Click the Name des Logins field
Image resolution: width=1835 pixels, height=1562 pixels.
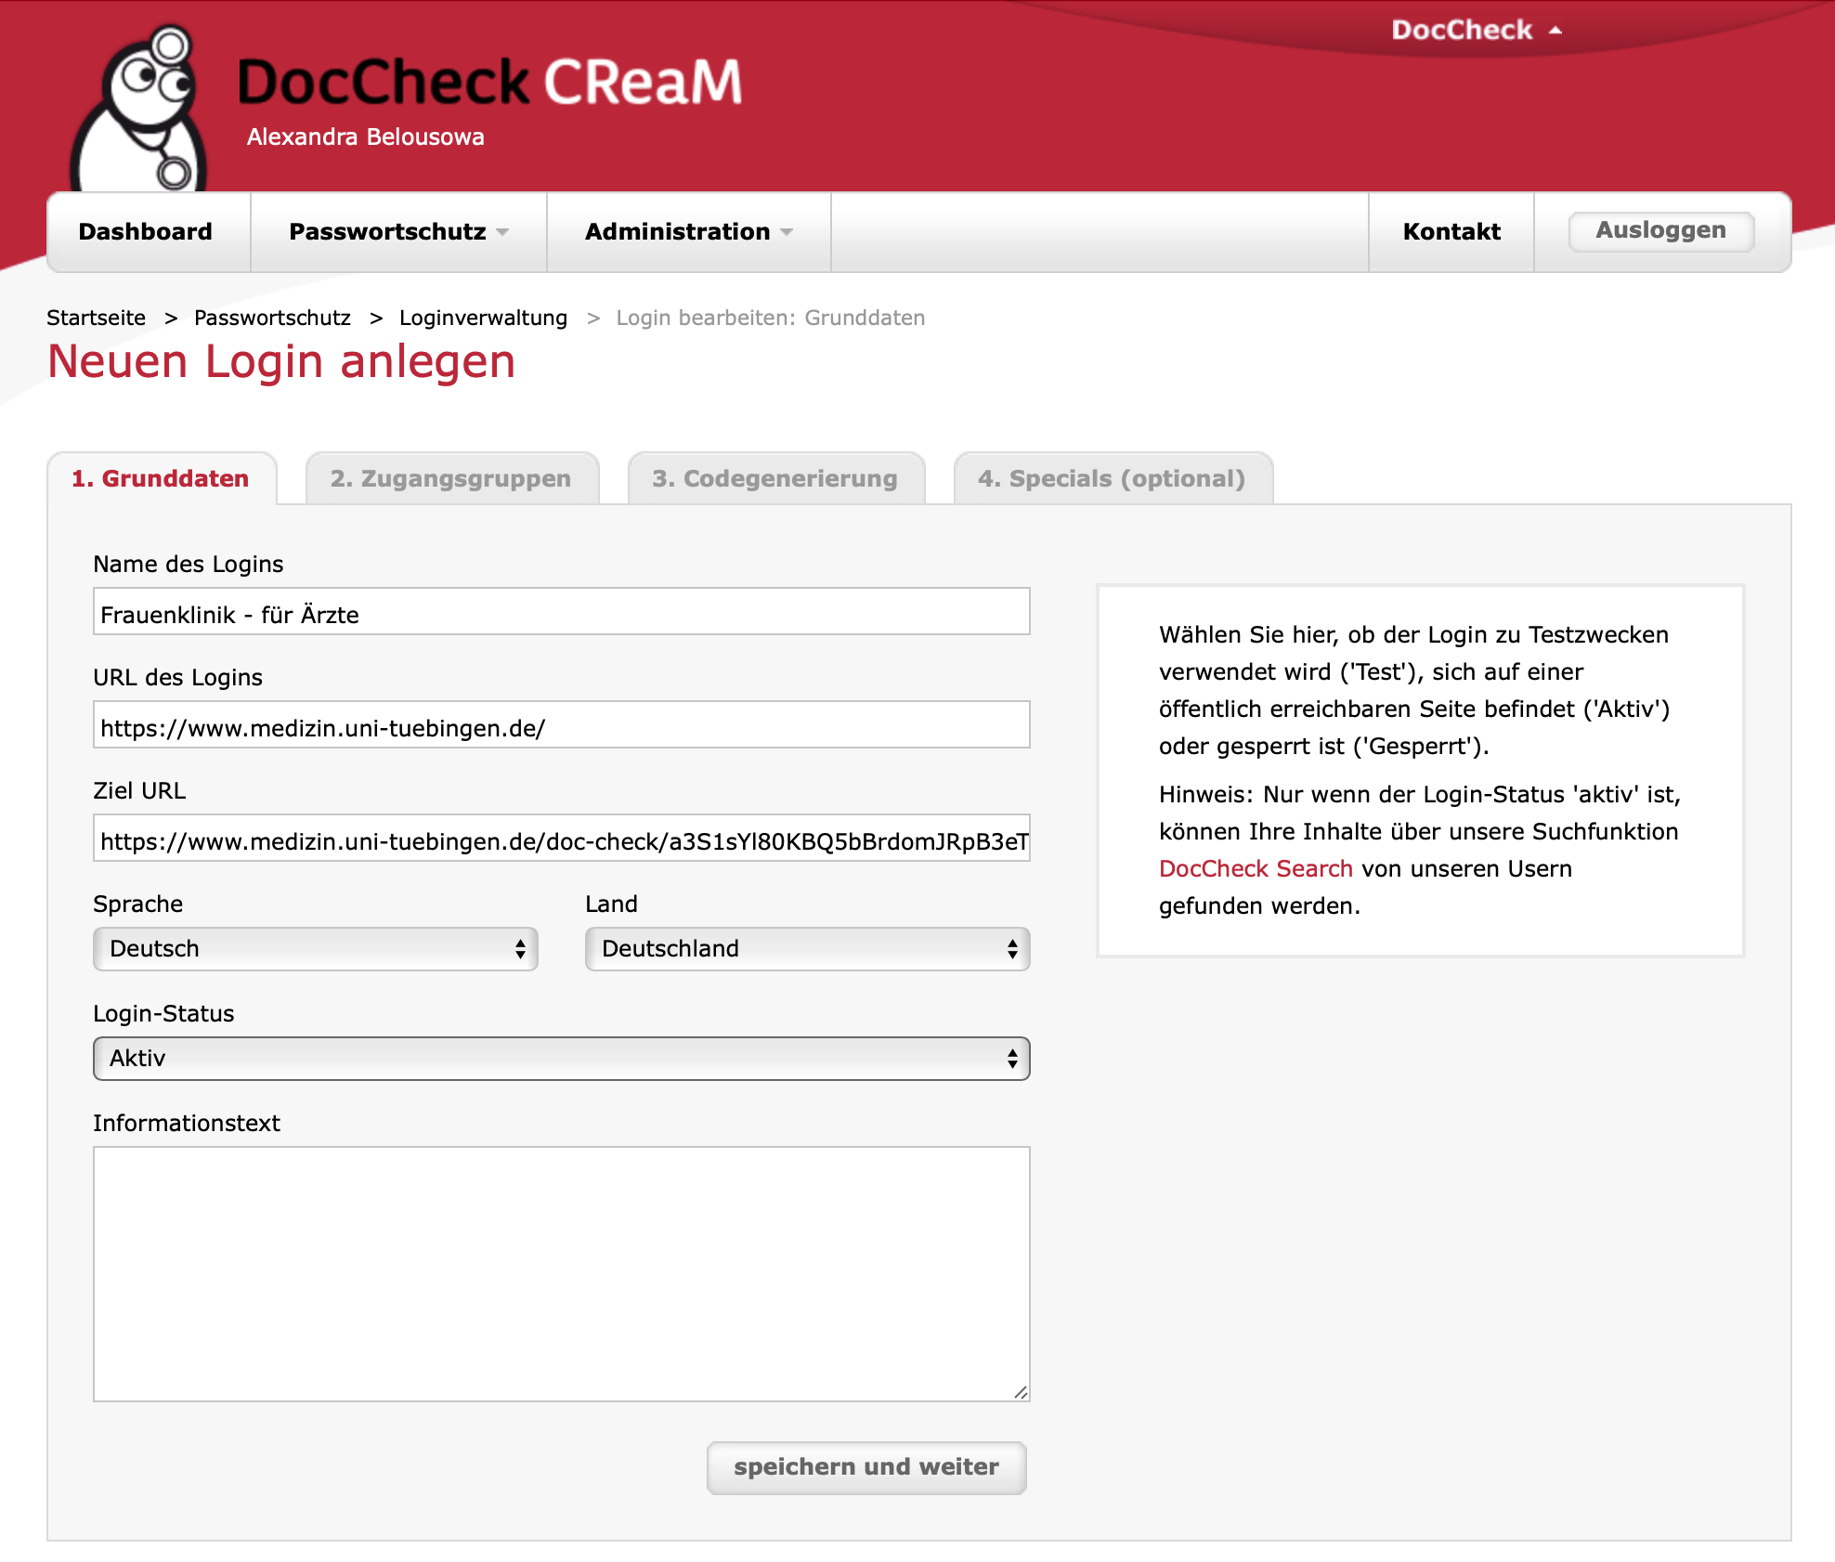(x=562, y=611)
